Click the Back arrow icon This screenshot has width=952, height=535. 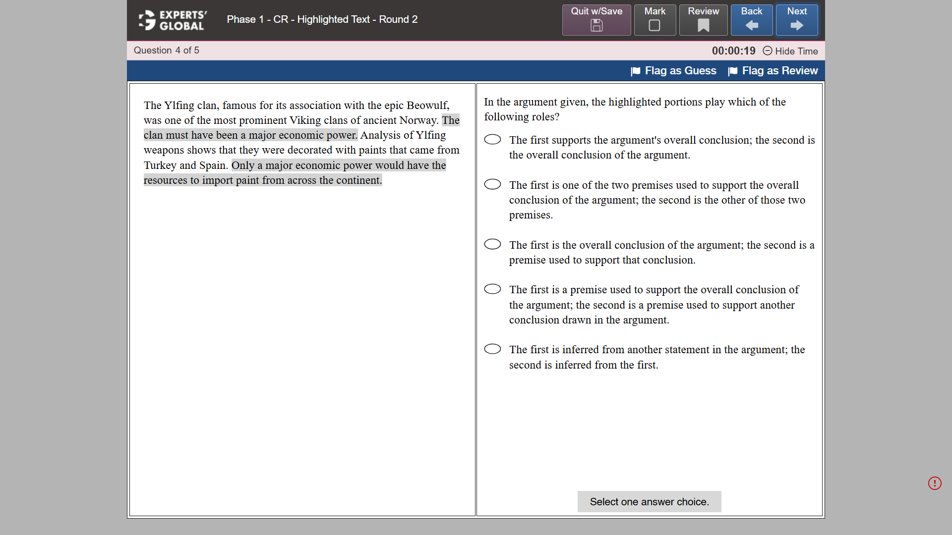pyautogui.click(x=752, y=26)
